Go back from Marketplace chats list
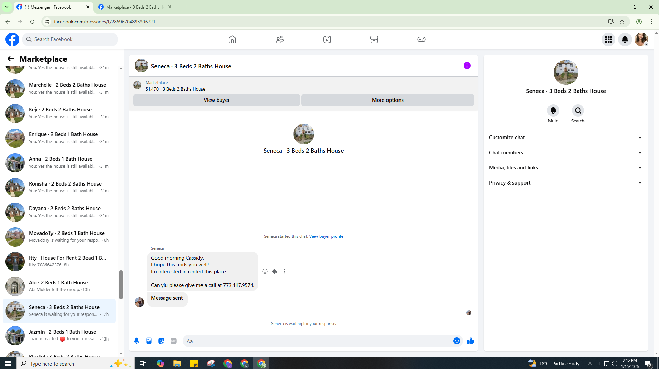Screen dimensions: 659x369 [x=11, y=59]
